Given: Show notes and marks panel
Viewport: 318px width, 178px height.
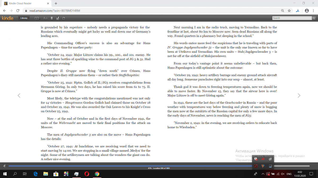Looking at the screenshot, I should tap(58, 18).
